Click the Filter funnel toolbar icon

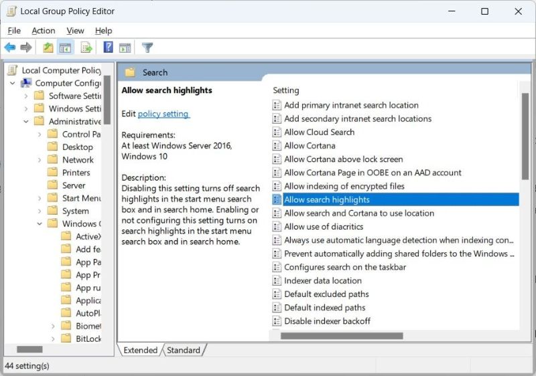(x=147, y=48)
